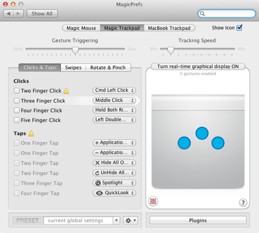The width and height of the screenshot is (259, 233).
Task: Tick the One Finger Tap checkbox for + Application
Action: click(16, 143)
